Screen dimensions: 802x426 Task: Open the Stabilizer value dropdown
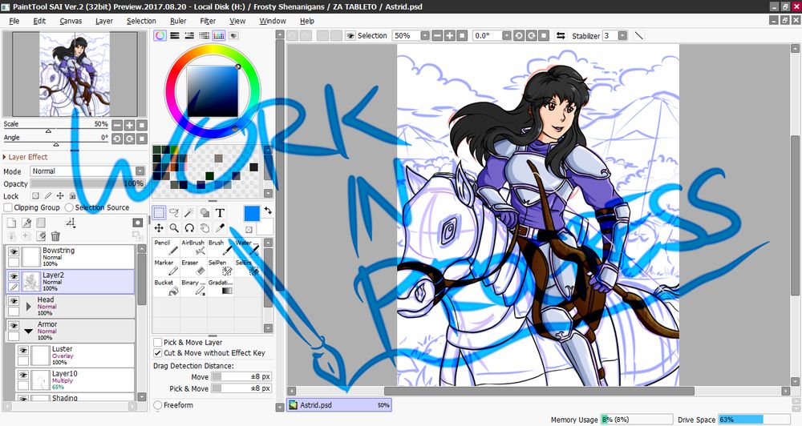pos(622,36)
